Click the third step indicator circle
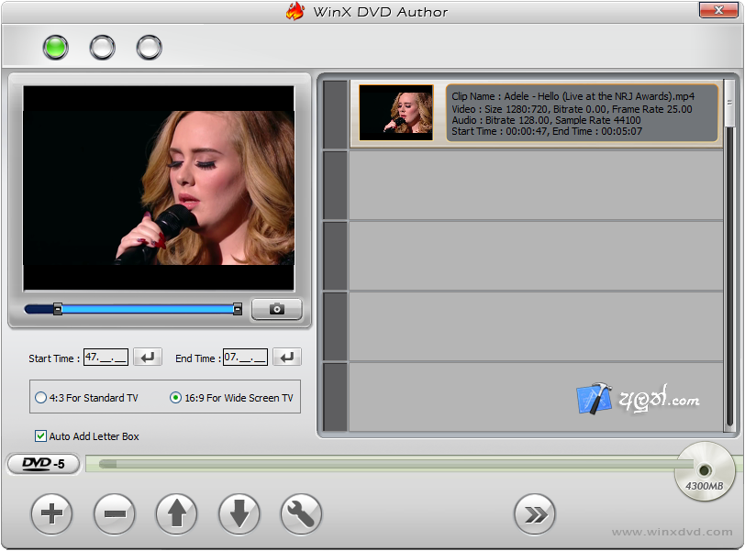This screenshot has width=745, height=551. [150, 48]
